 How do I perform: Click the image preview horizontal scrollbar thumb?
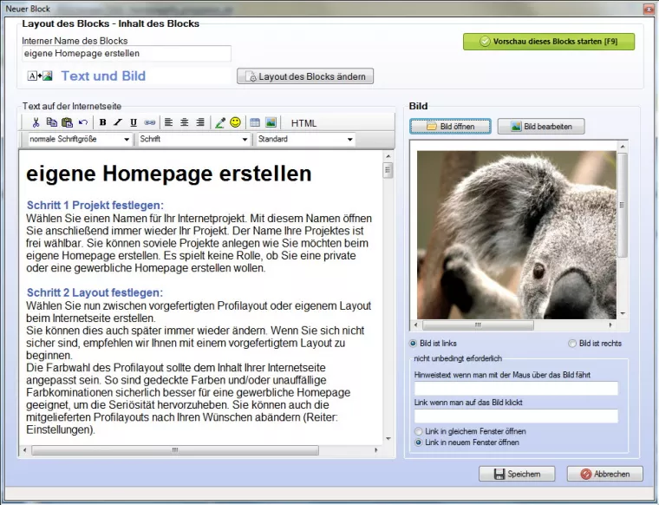(478, 325)
